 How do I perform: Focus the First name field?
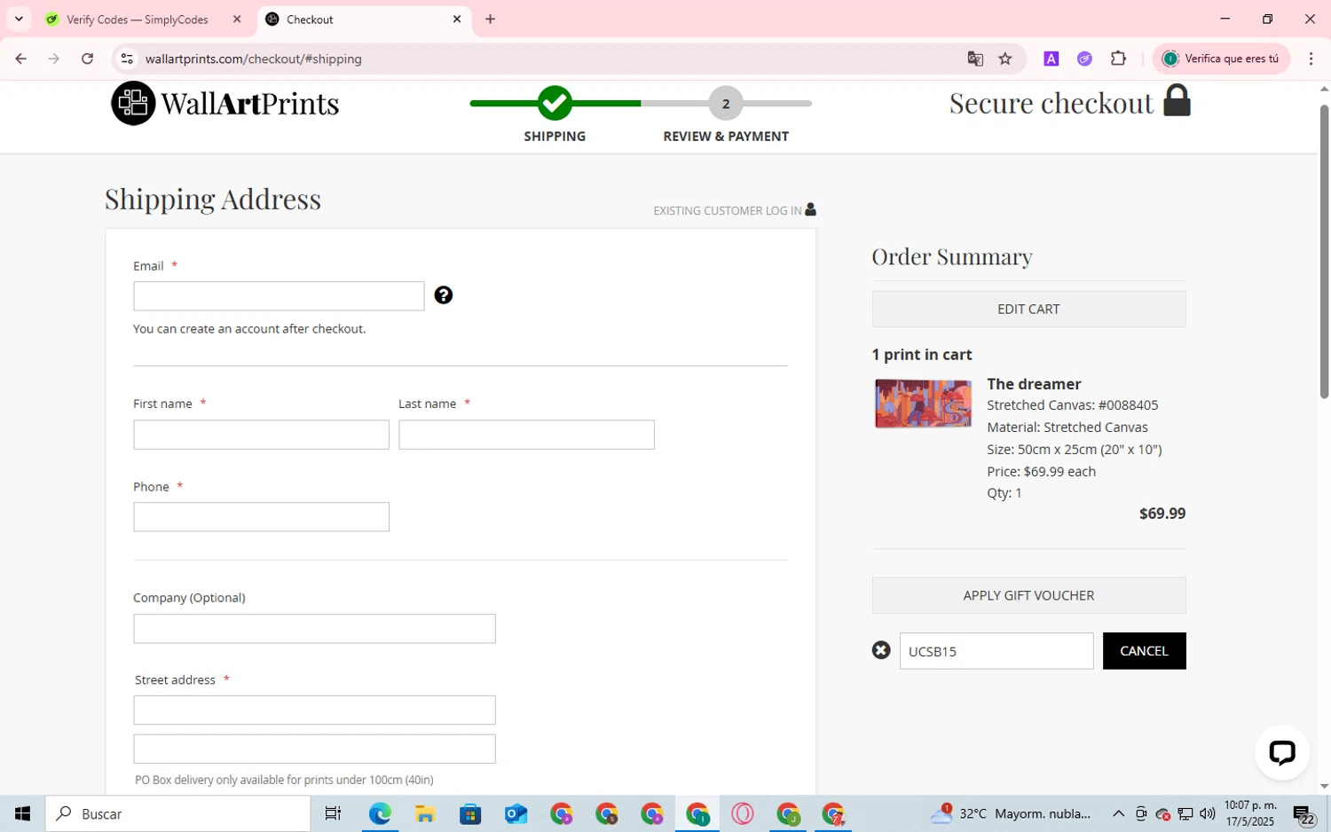261,435
